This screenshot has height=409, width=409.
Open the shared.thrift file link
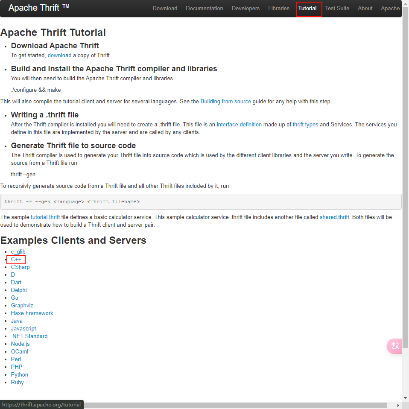(334, 217)
